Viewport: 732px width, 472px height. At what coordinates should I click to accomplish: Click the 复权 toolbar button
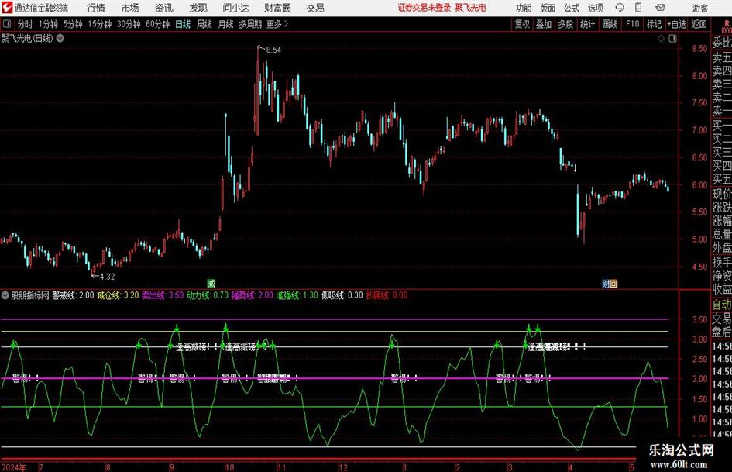pyautogui.click(x=522, y=24)
